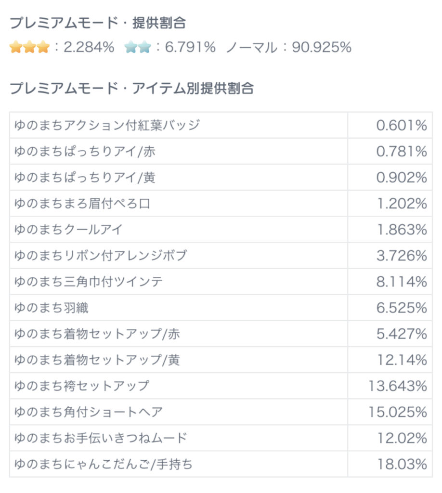This screenshot has width=442, height=493.
Task: Click the ゆのまちぱっちりアイ/赤 item name
Action: [x=85, y=152]
